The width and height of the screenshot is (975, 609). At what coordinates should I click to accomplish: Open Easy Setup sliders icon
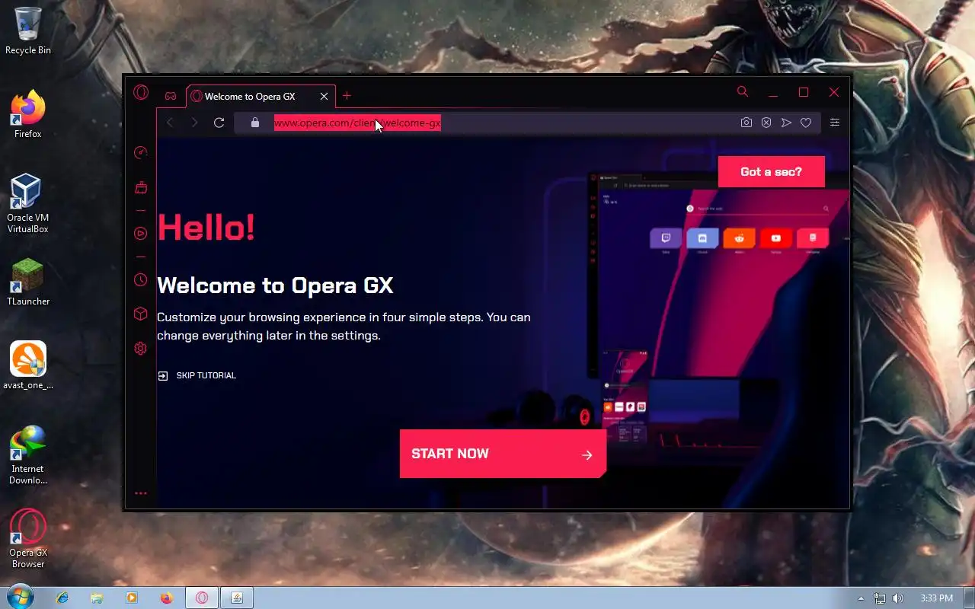pyautogui.click(x=835, y=123)
